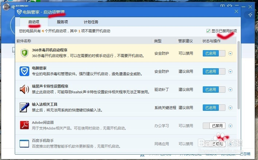Toggle the 瑞昱声卡特性设置程序 switch
The image size is (258, 160).
[x=214, y=90]
